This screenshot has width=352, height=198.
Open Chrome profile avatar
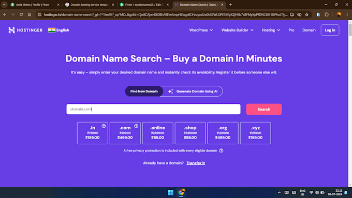[339, 14]
